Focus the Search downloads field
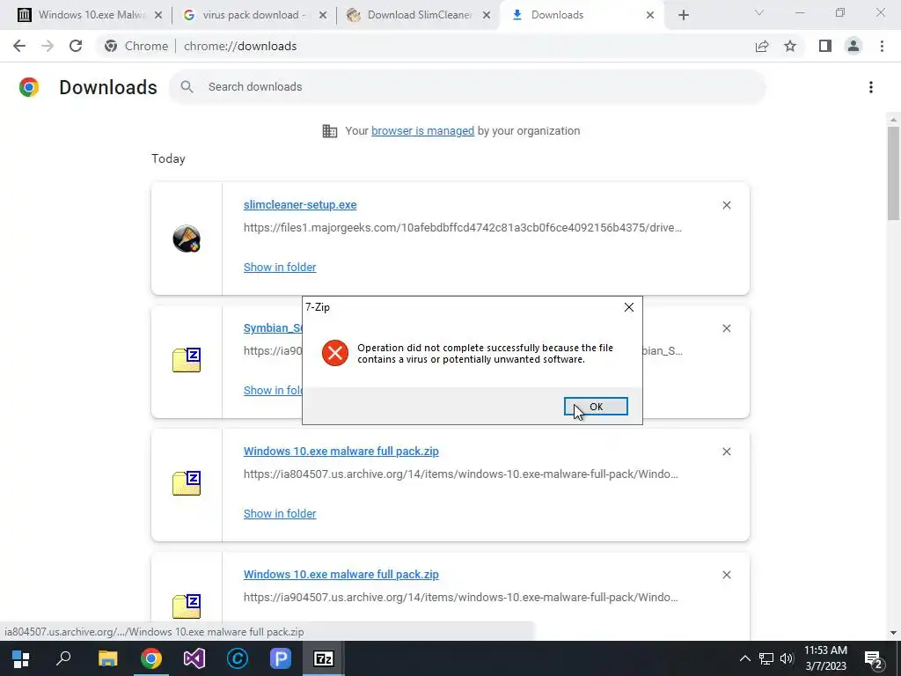Viewport: 901px width, 676px height. click(x=467, y=87)
